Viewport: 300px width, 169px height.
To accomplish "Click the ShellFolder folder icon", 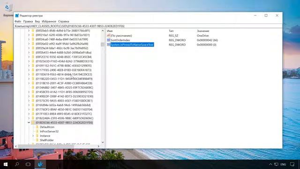I will 37,140.
